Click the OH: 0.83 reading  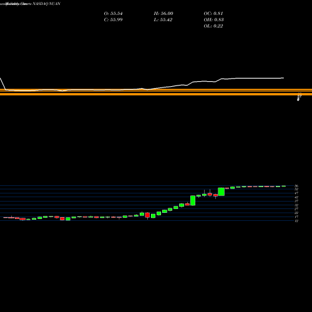[x=213, y=20]
